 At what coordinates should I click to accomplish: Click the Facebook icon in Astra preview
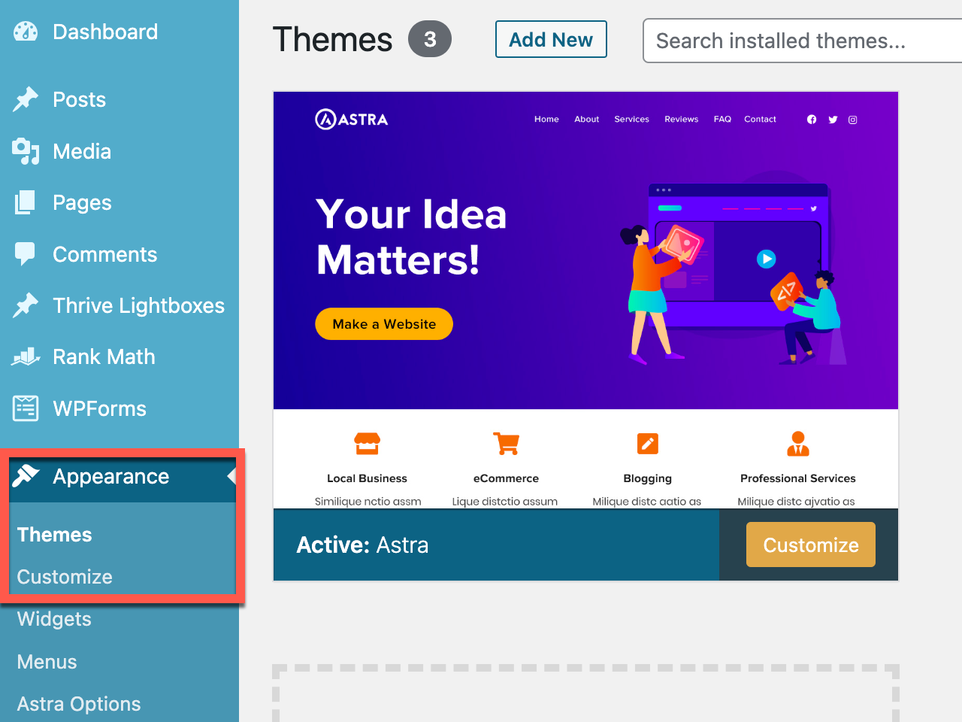point(812,120)
